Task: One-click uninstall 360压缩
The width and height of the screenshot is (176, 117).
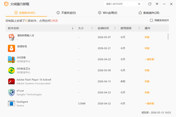Action: 149,59
